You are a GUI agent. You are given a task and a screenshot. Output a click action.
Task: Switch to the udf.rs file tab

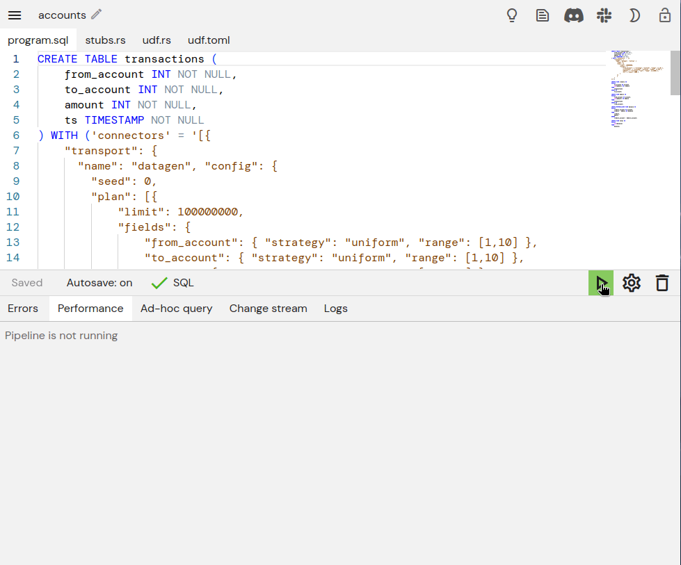click(x=157, y=40)
